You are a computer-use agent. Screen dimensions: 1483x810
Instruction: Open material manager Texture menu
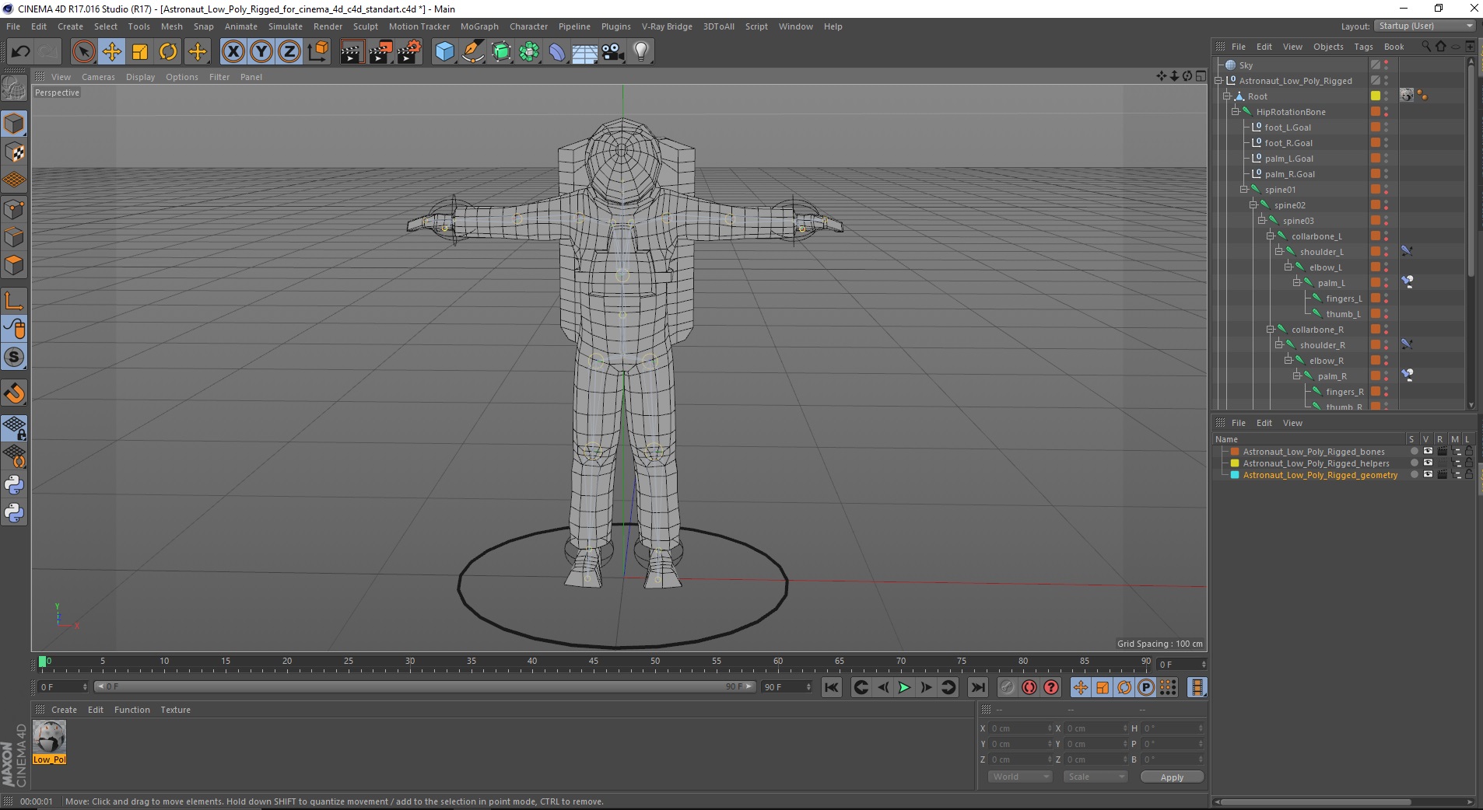point(175,710)
